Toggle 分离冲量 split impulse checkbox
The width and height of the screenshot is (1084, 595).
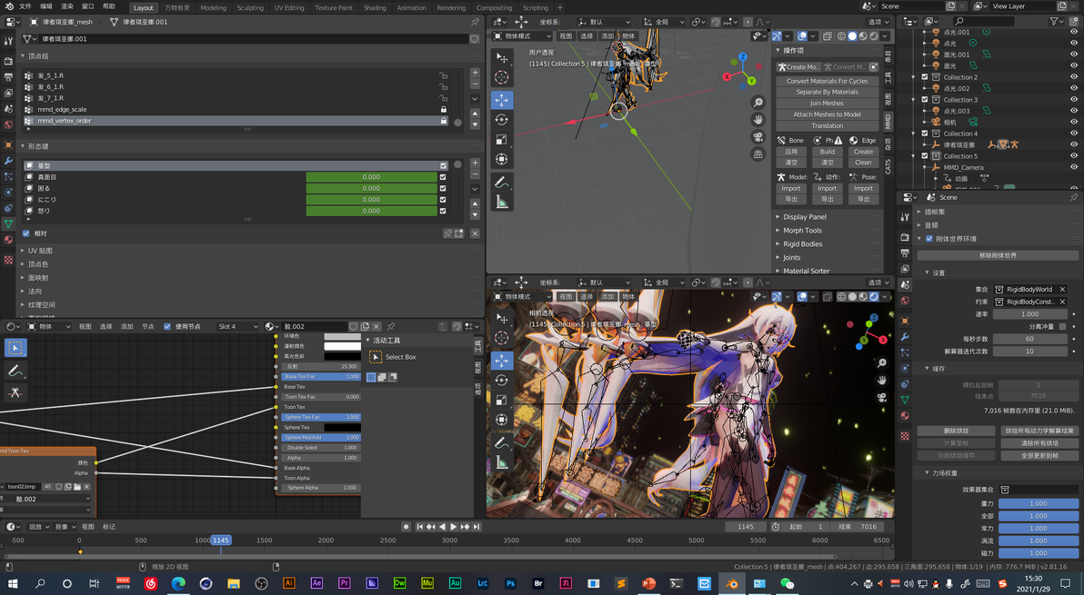tap(1062, 326)
